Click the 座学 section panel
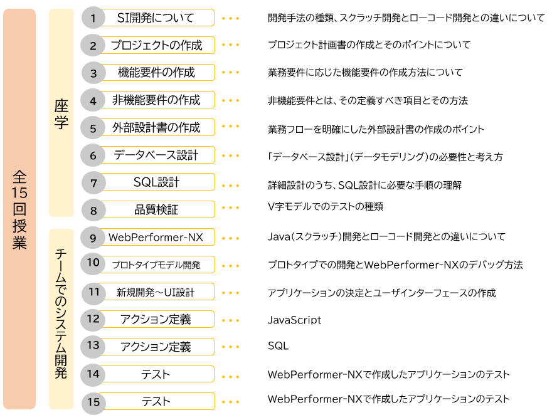 click(61, 113)
